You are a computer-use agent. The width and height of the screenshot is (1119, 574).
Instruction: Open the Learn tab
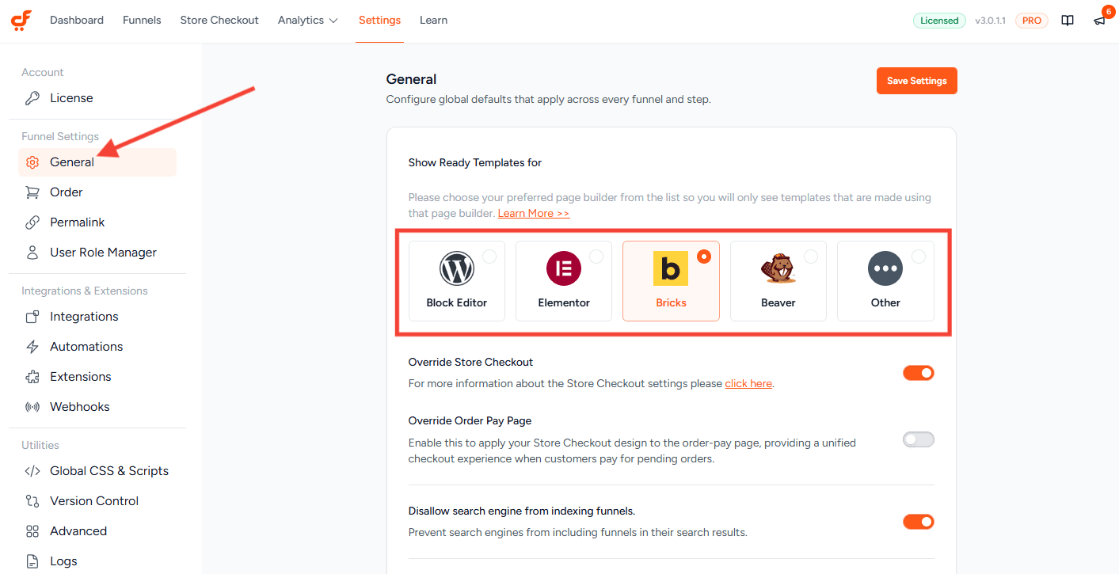coord(433,21)
